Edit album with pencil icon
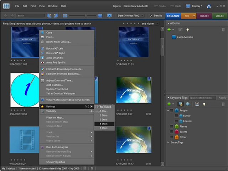228x171 pixels. [180, 30]
